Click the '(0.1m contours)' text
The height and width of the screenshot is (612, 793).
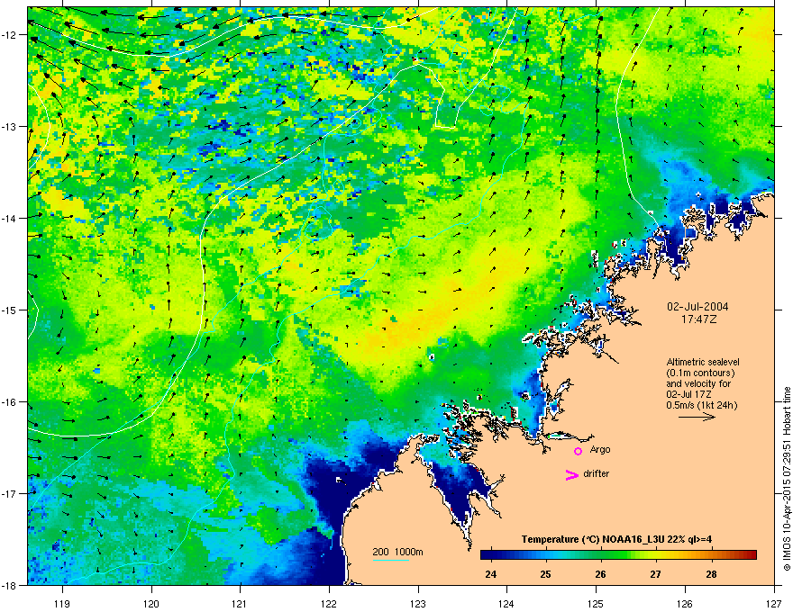pyautogui.click(x=700, y=373)
